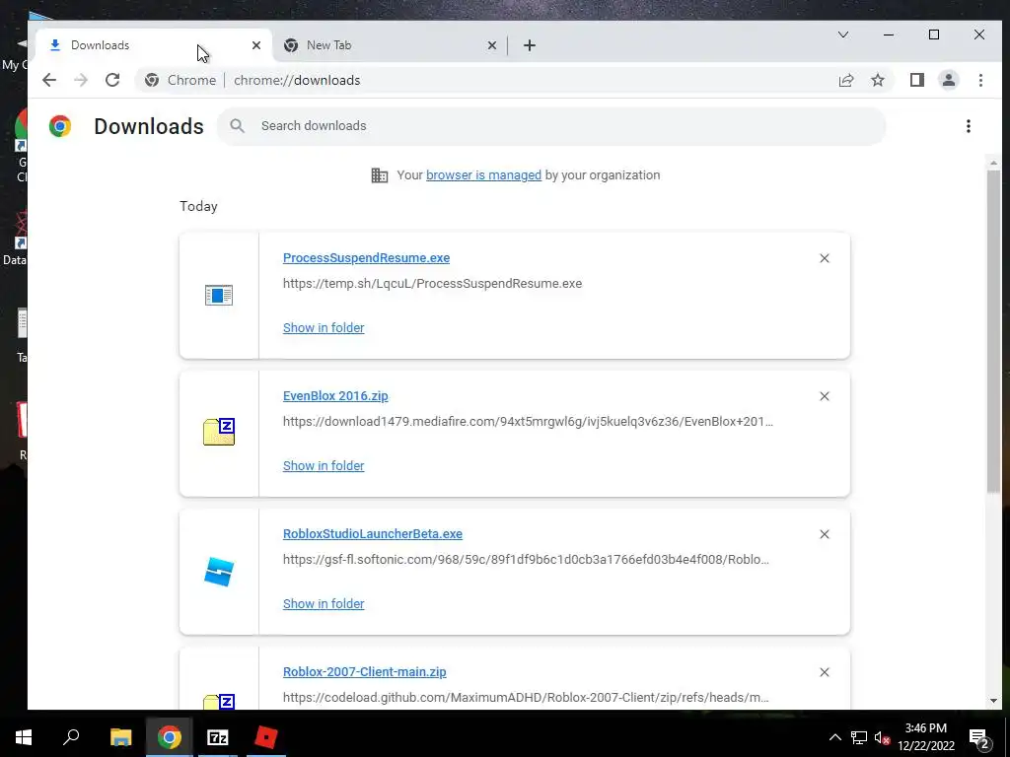Click the page vertical scrollbar thumb

point(993,331)
